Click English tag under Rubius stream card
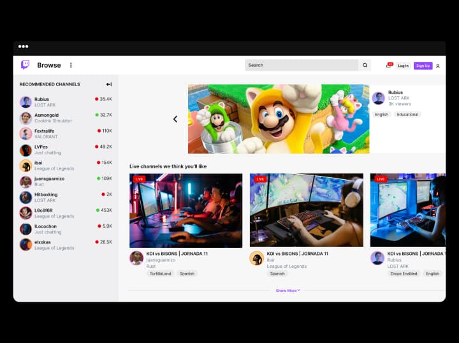459x343 pixels. coord(432,274)
